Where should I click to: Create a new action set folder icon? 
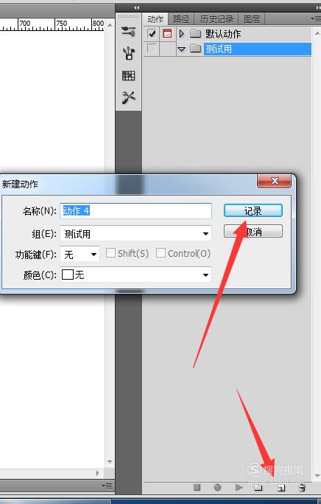pyautogui.click(x=258, y=488)
